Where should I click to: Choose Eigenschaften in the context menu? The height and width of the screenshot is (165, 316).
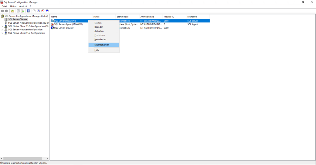click(104, 45)
